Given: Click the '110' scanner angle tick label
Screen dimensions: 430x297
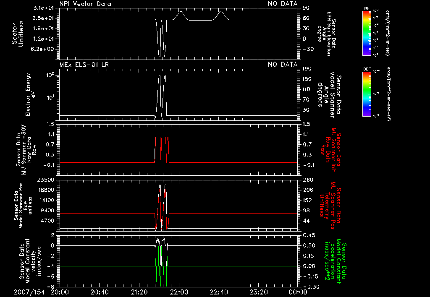Looking at the screenshot, I should pyautogui.click(x=307, y=89).
